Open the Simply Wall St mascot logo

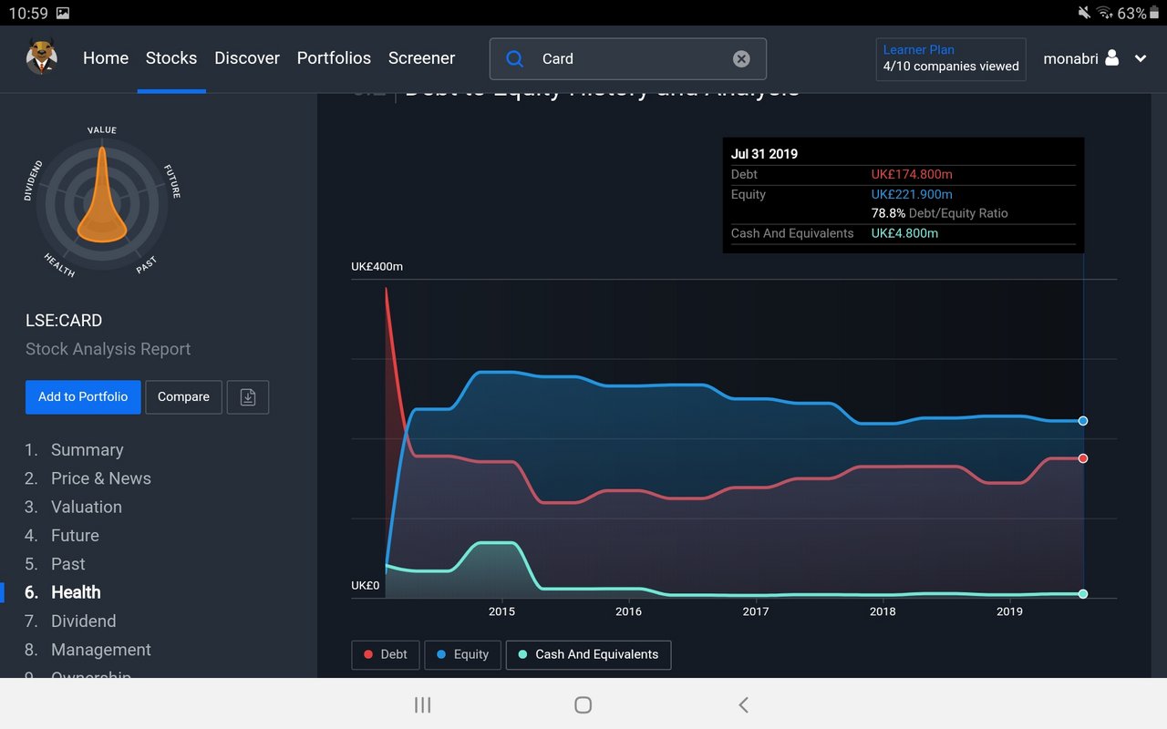(x=42, y=57)
